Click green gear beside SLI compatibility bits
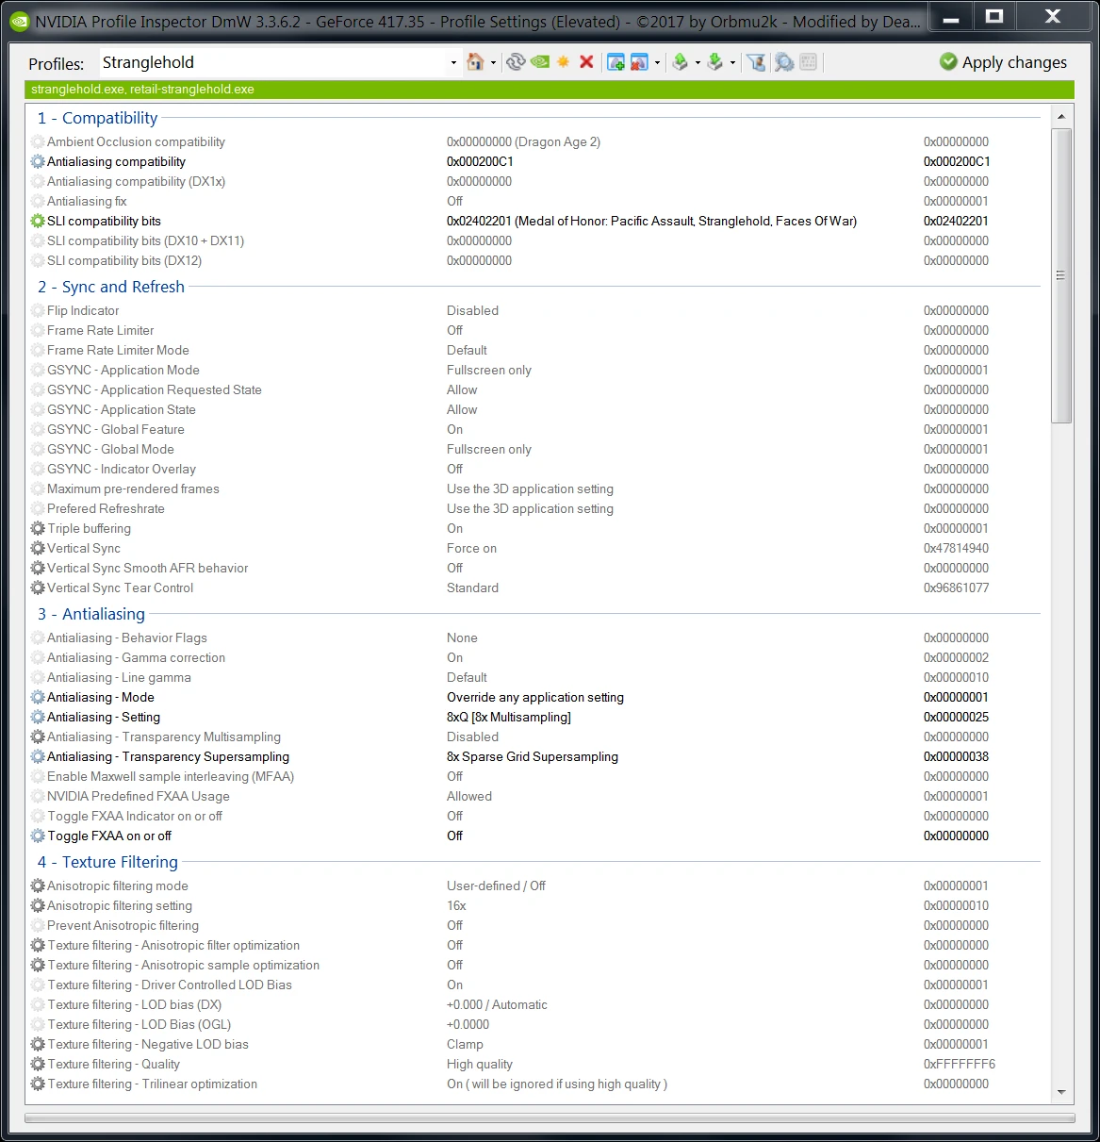1100x1142 pixels. click(38, 221)
